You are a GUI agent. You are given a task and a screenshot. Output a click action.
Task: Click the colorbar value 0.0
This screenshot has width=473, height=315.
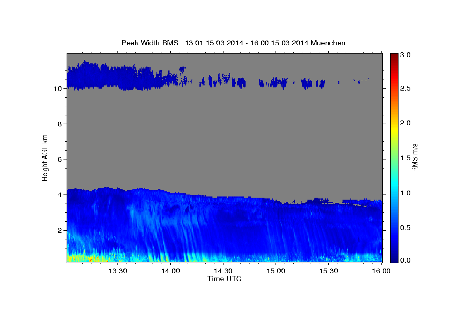pyautogui.click(x=405, y=260)
